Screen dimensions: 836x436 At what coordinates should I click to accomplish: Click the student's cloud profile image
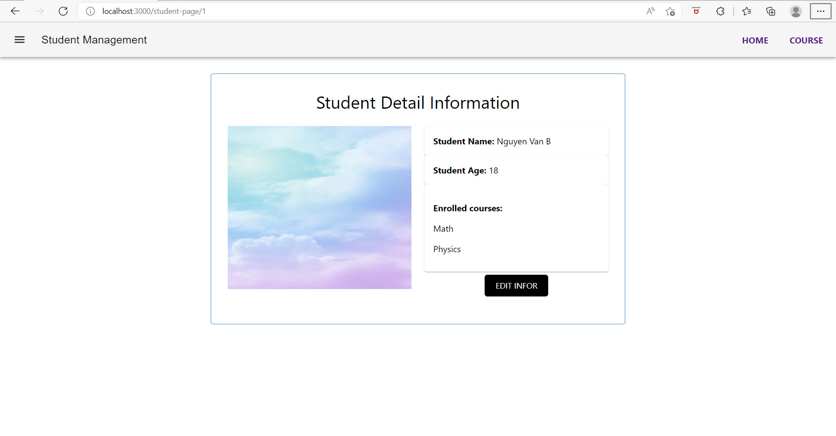[319, 207]
